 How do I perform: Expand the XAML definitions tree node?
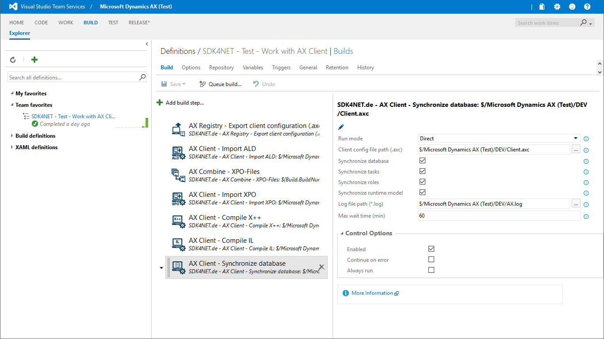[12, 147]
